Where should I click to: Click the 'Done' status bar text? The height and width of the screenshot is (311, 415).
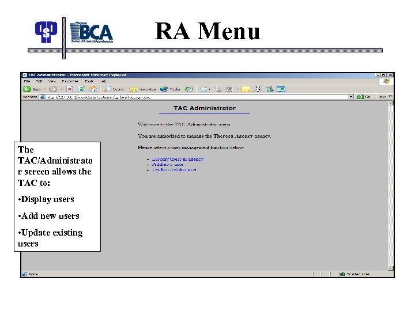[x=33, y=274]
